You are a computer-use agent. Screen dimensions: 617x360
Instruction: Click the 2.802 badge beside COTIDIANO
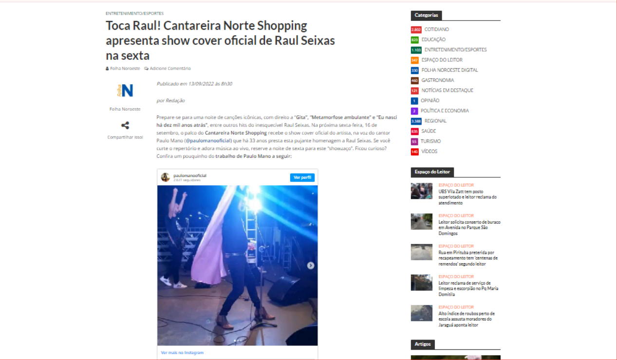416,30
